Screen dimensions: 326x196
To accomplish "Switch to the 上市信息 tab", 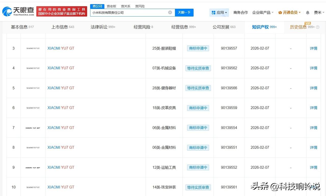I will click(x=63, y=27).
